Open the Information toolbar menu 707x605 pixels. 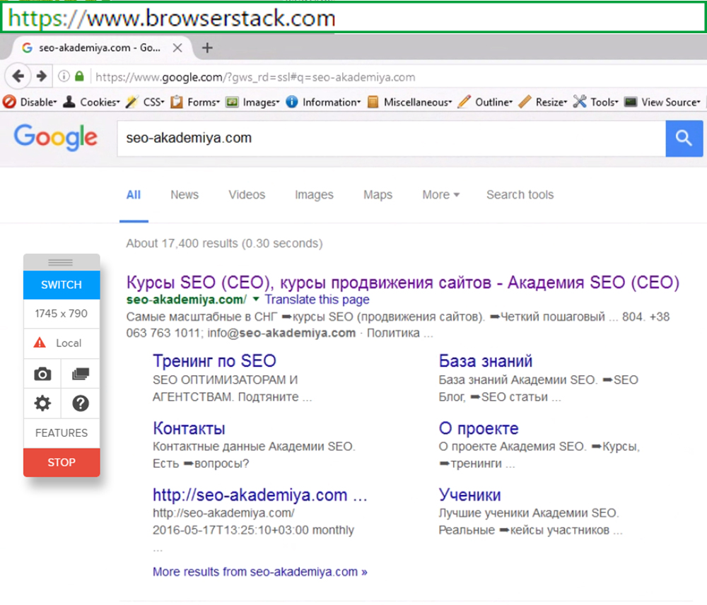coord(324,102)
